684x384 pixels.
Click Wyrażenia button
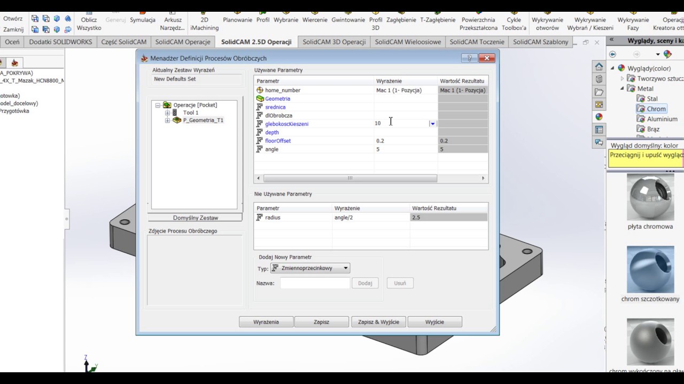click(266, 322)
